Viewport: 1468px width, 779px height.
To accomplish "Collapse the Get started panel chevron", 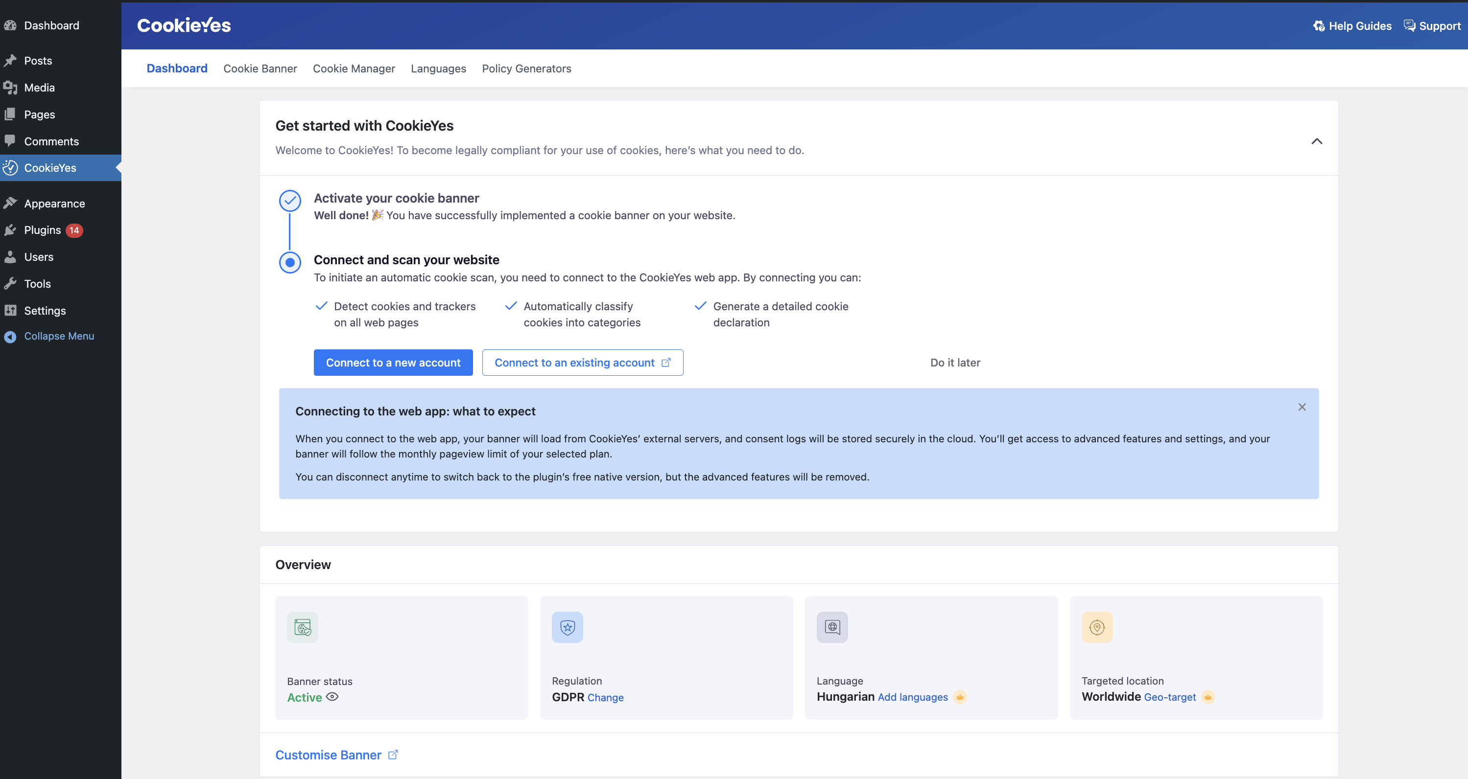I will 1316,141.
